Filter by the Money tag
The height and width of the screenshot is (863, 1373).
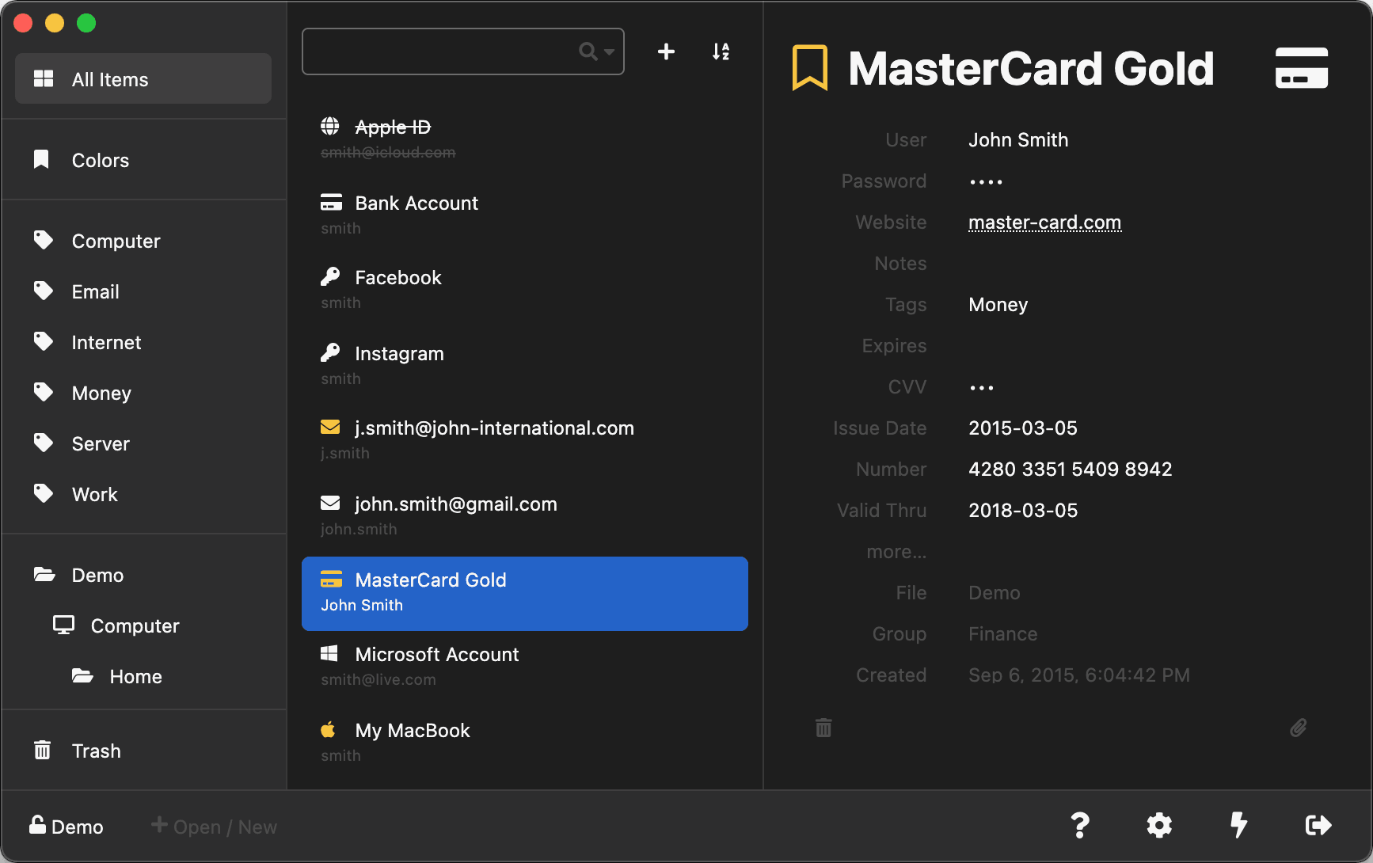(x=101, y=393)
